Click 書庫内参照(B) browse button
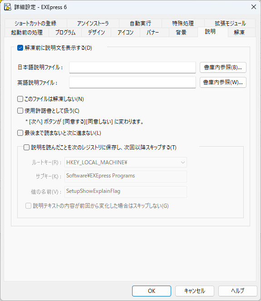The width and height of the screenshot is (261, 301). (223, 67)
